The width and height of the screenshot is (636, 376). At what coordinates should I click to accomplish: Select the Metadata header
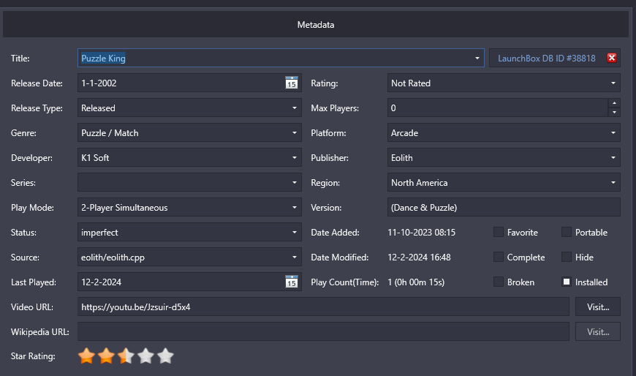click(x=316, y=25)
